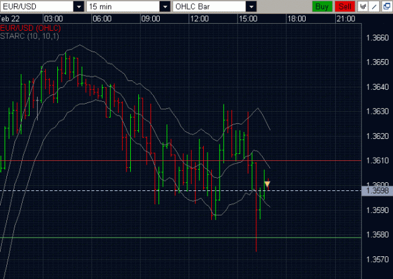The image size is (393, 279).
Task: Click the 1.3660 price axis label
Action: click(x=377, y=38)
